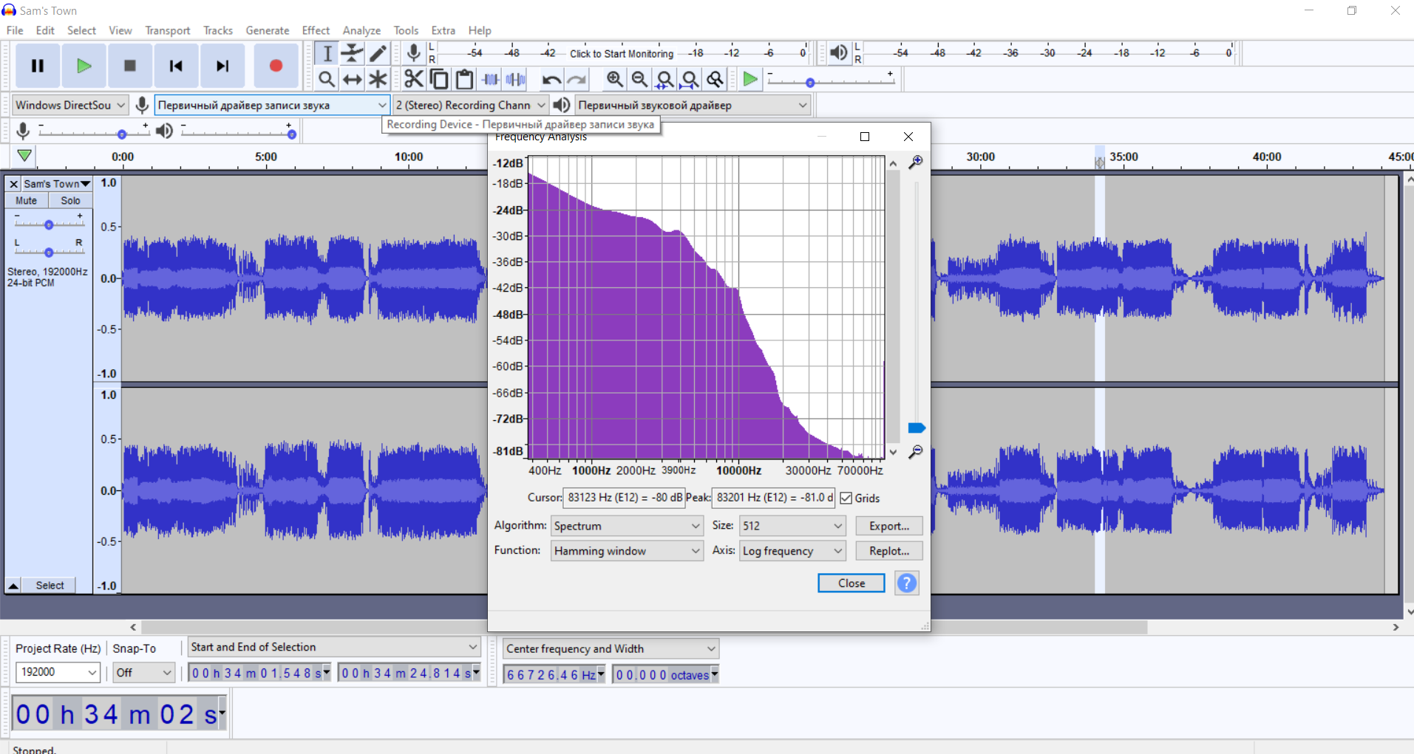Click the Select button on track panel
The height and width of the screenshot is (754, 1414).
coord(50,586)
